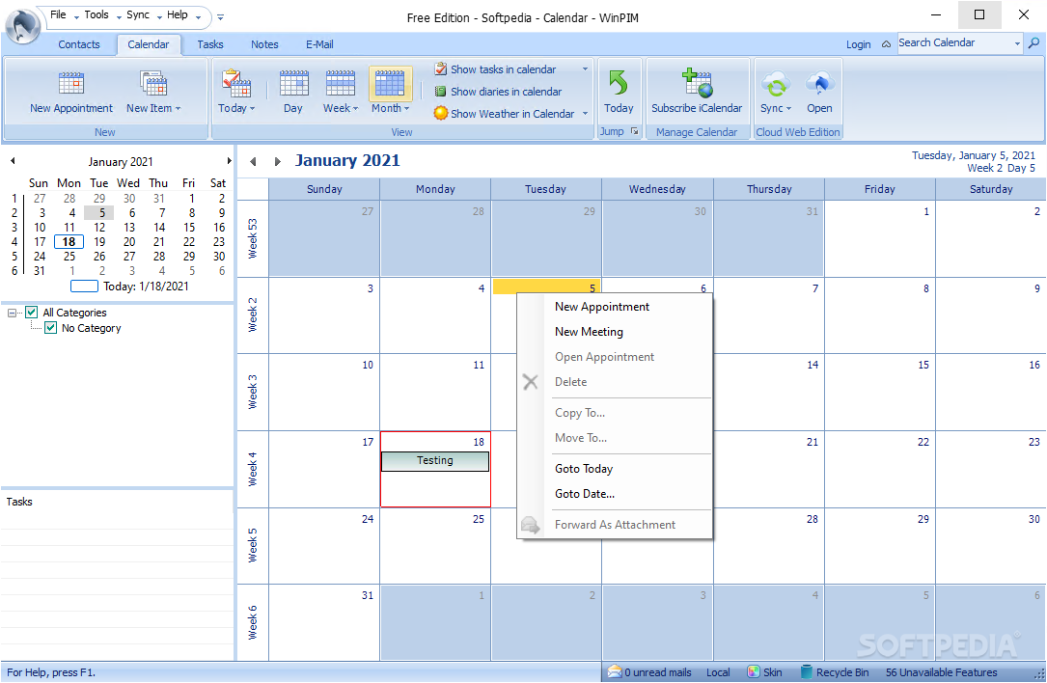Screen dimensions: 1047x683
Task: Open the Tools menu
Action: (96, 14)
